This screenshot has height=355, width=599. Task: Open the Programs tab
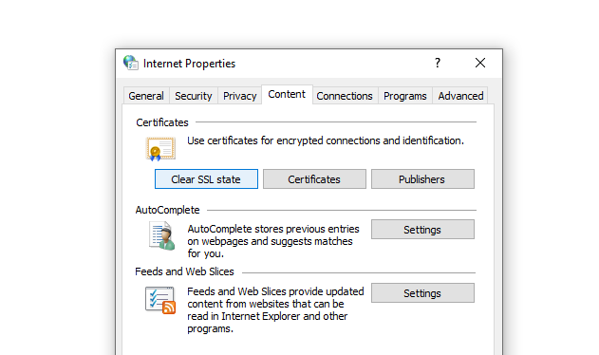(x=405, y=96)
